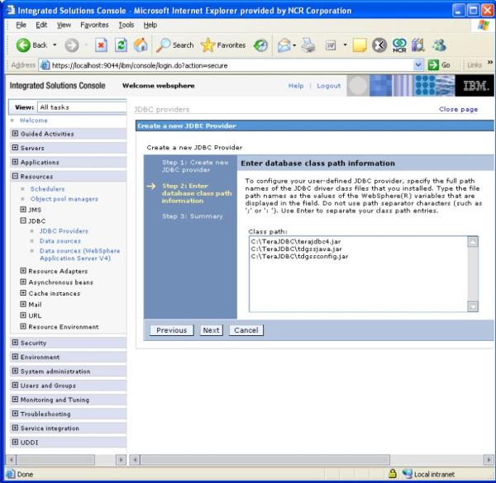The height and width of the screenshot is (483, 496).
Task: Click the Next button
Action: pyautogui.click(x=211, y=330)
